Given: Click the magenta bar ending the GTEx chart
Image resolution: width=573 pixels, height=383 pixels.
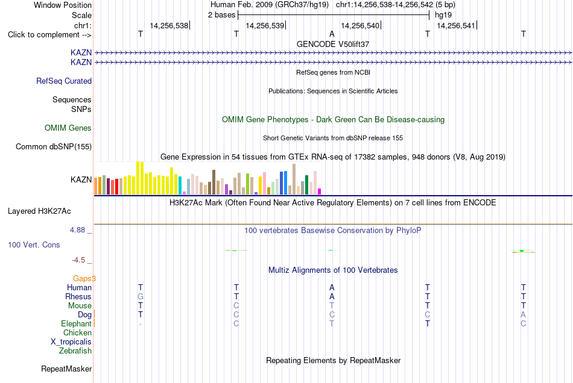Looking at the screenshot, I should click(x=320, y=191).
